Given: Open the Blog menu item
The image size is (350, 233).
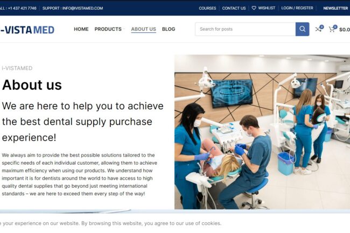Looking at the screenshot, I should point(169,29).
